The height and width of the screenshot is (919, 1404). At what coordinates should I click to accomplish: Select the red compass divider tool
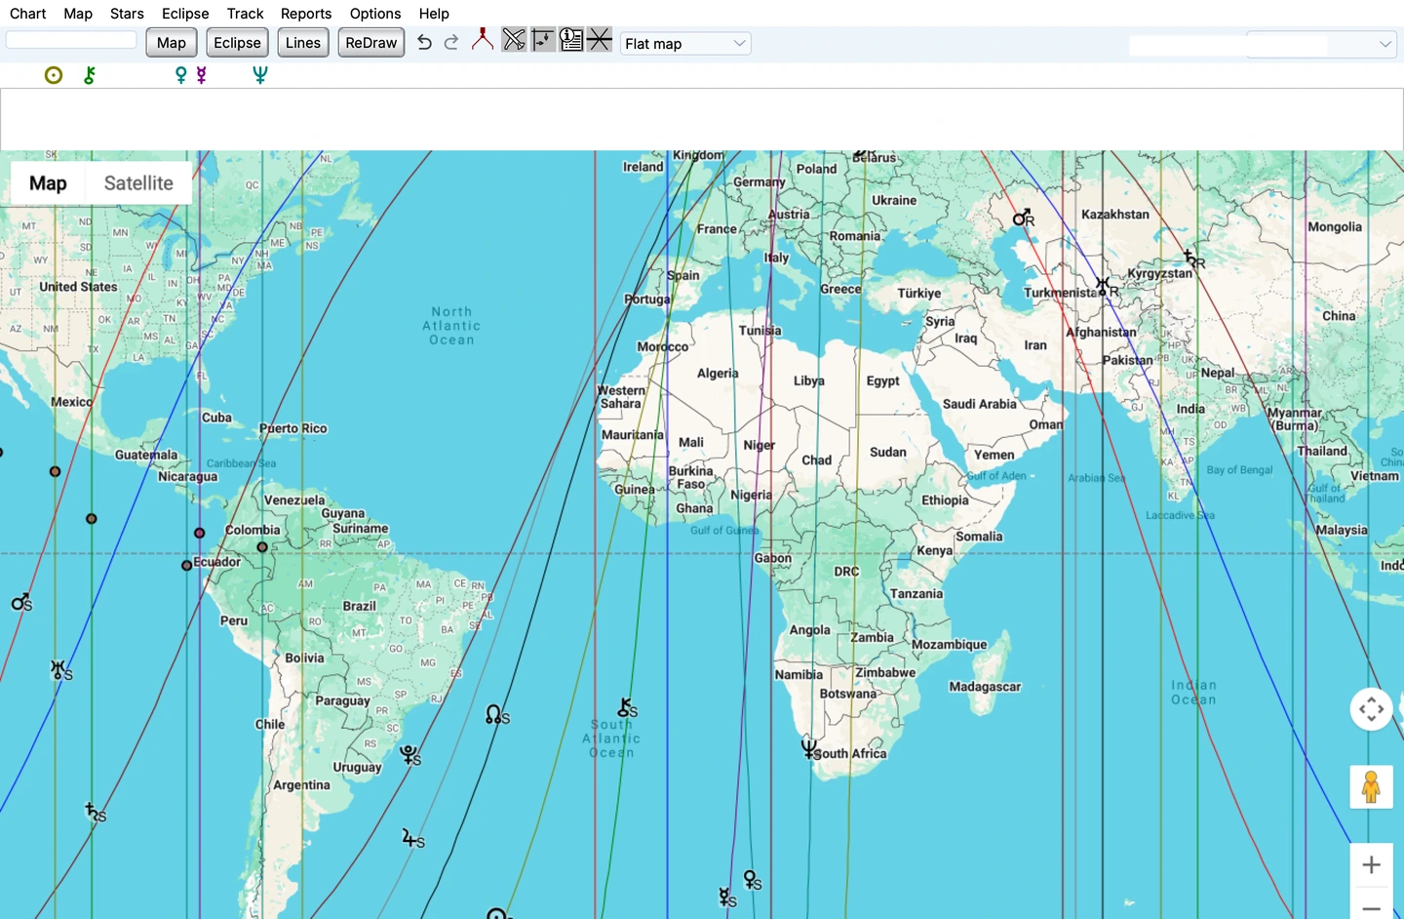tap(482, 39)
